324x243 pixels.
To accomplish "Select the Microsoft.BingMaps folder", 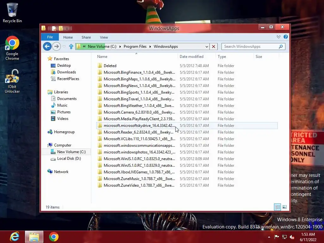I will coord(187,79).
